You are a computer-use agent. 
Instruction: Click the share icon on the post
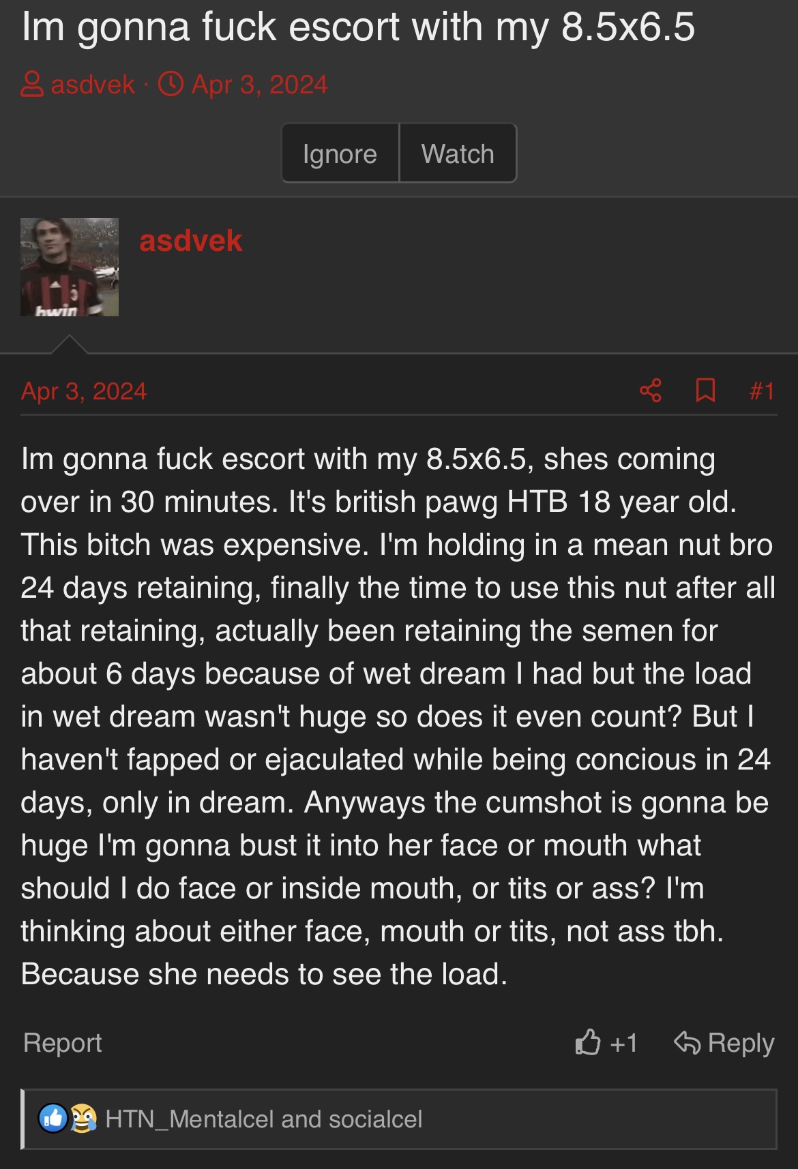(651, 391)
